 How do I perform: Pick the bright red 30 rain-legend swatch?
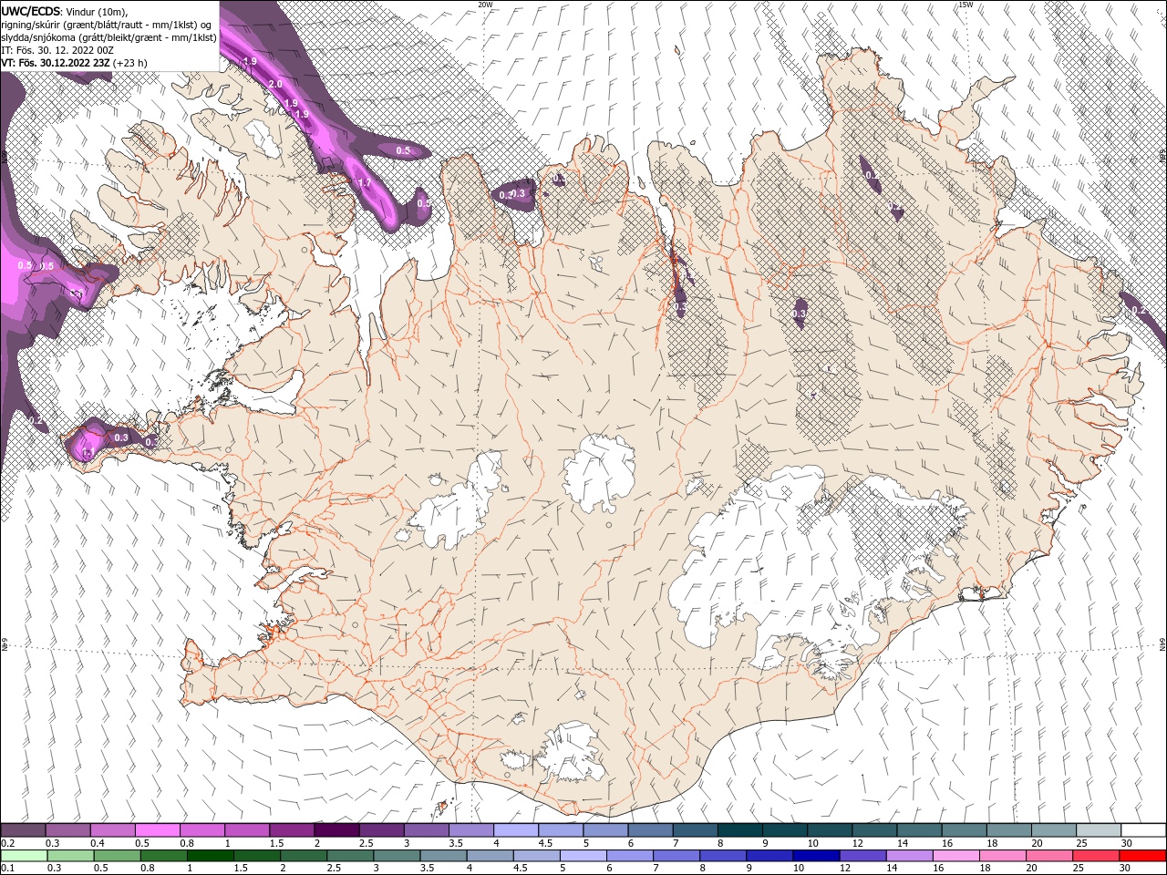pos(1142,855)
